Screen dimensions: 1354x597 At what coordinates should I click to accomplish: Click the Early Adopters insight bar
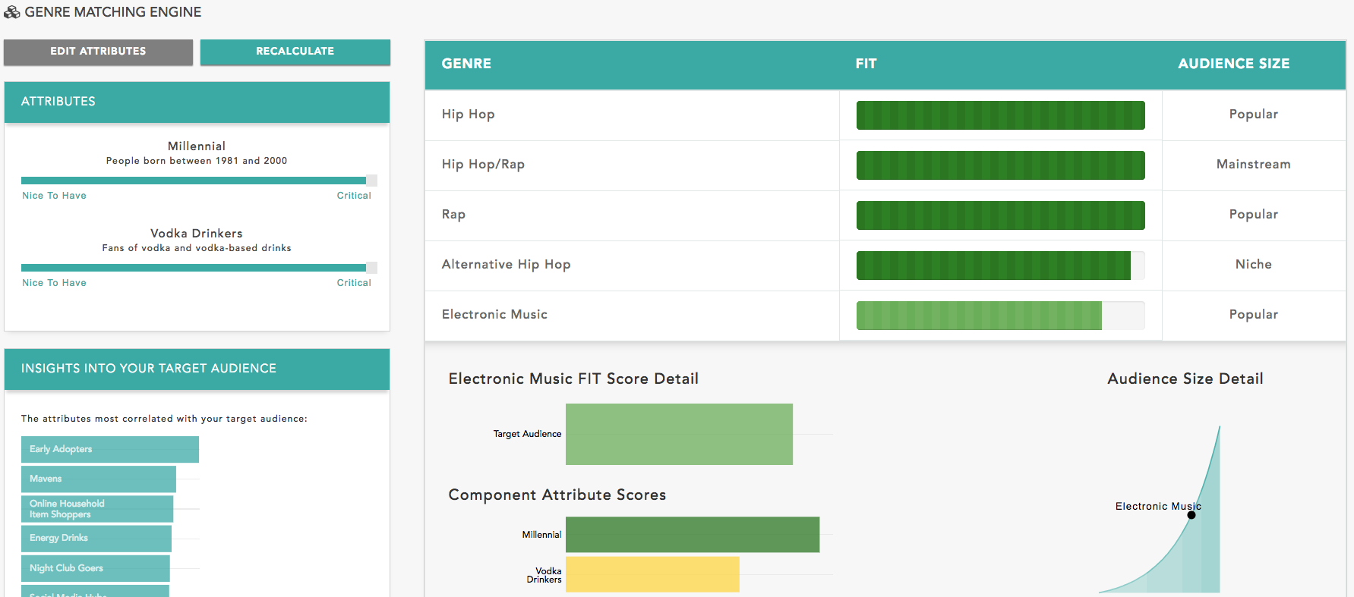[x=110, y=449]
